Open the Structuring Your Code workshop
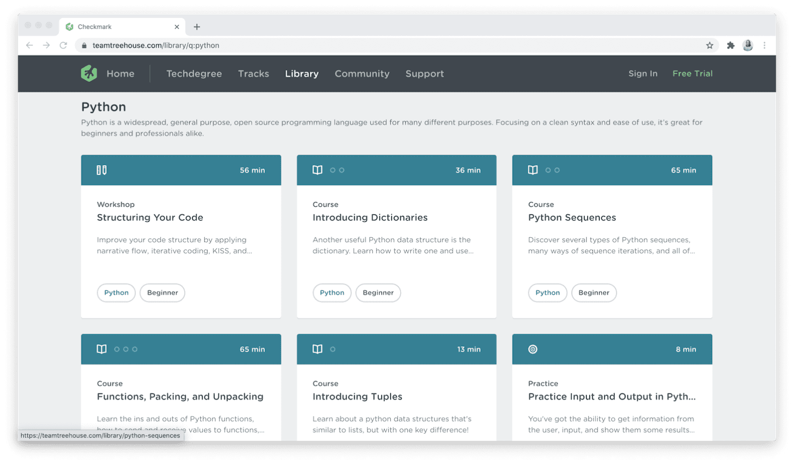794x463 pixels. click(x=150, y=218)
